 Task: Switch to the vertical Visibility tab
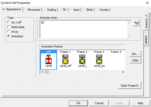146,38
